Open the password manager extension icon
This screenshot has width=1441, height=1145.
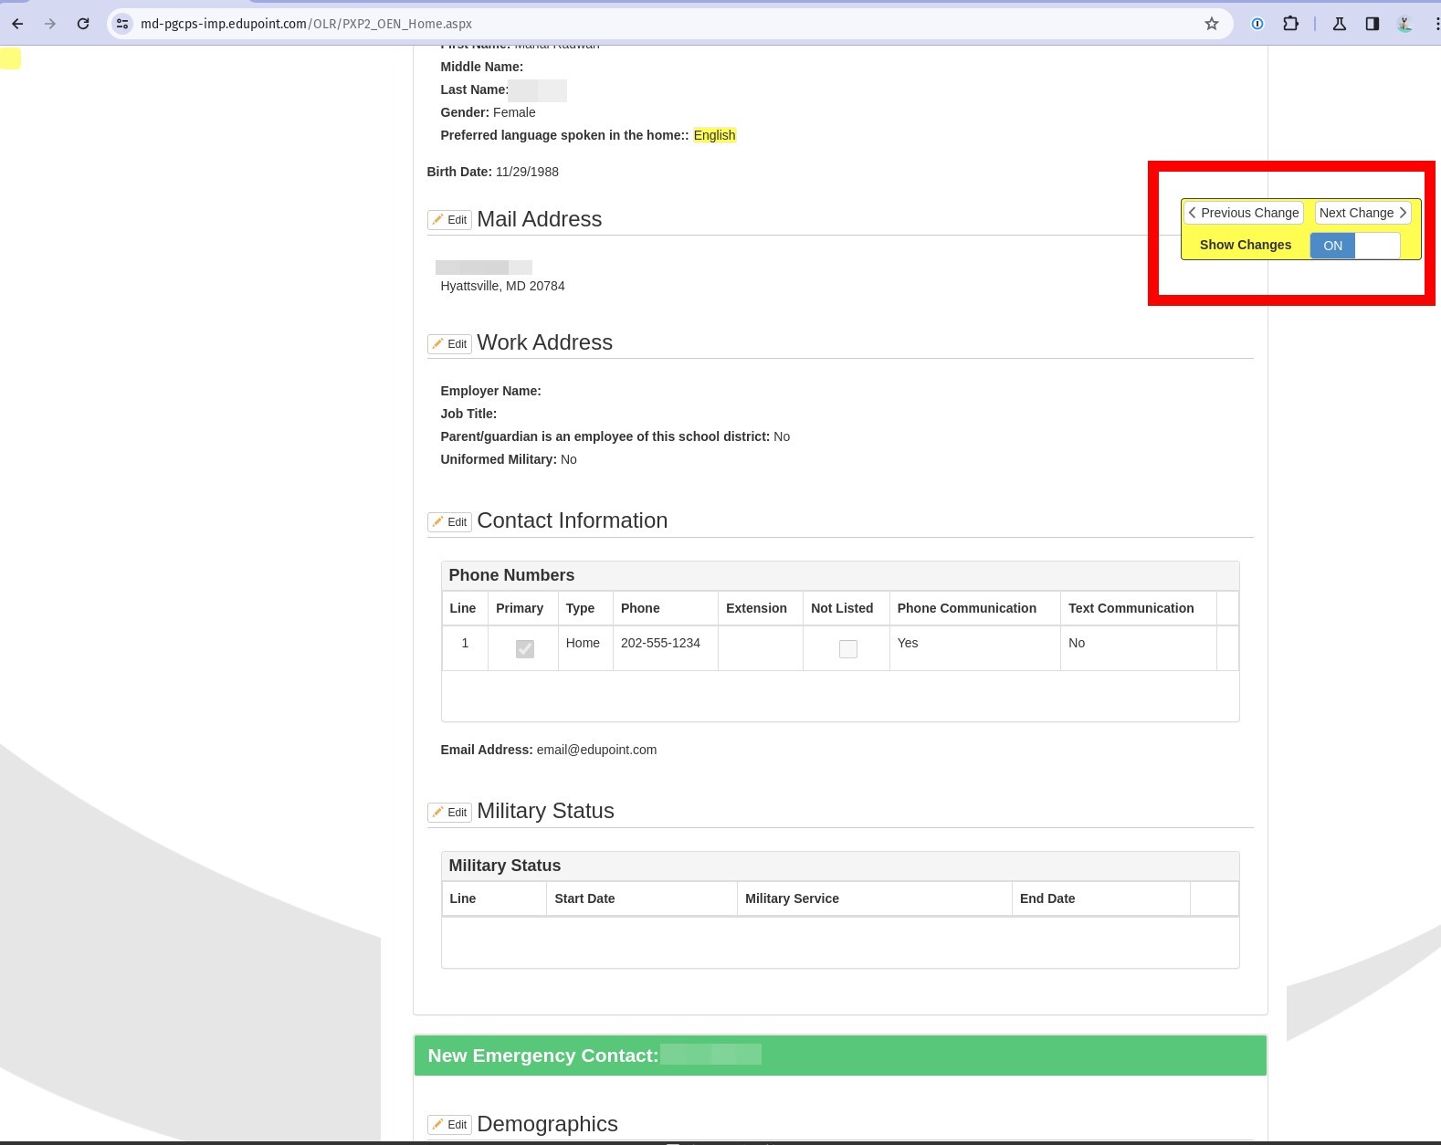click(x=1257, y=24)
